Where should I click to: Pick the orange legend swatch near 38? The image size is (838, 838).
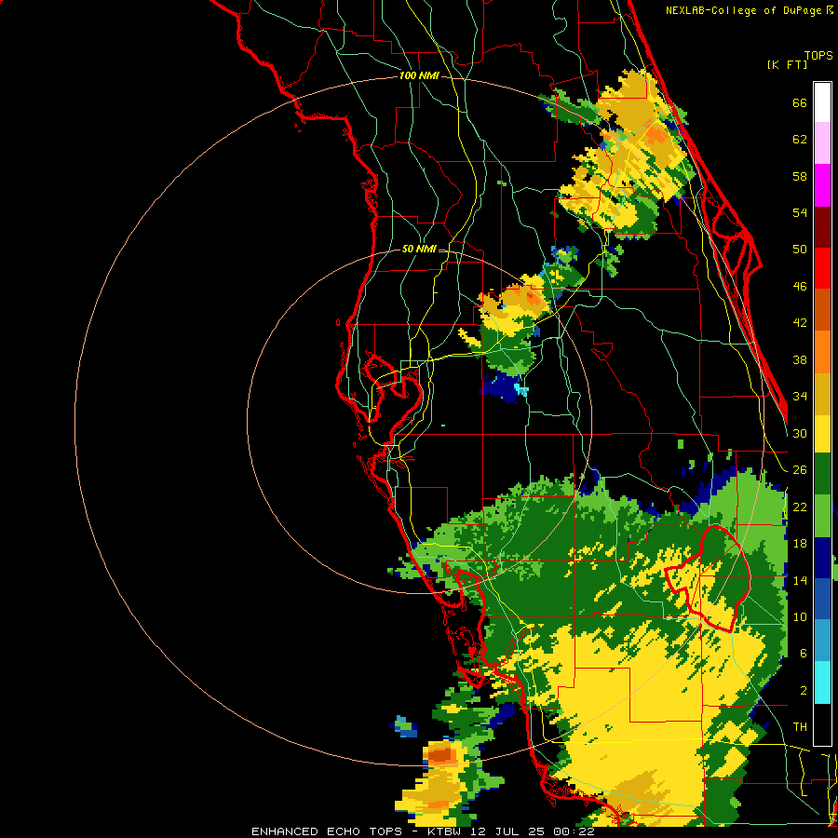(x=822, y=352)
